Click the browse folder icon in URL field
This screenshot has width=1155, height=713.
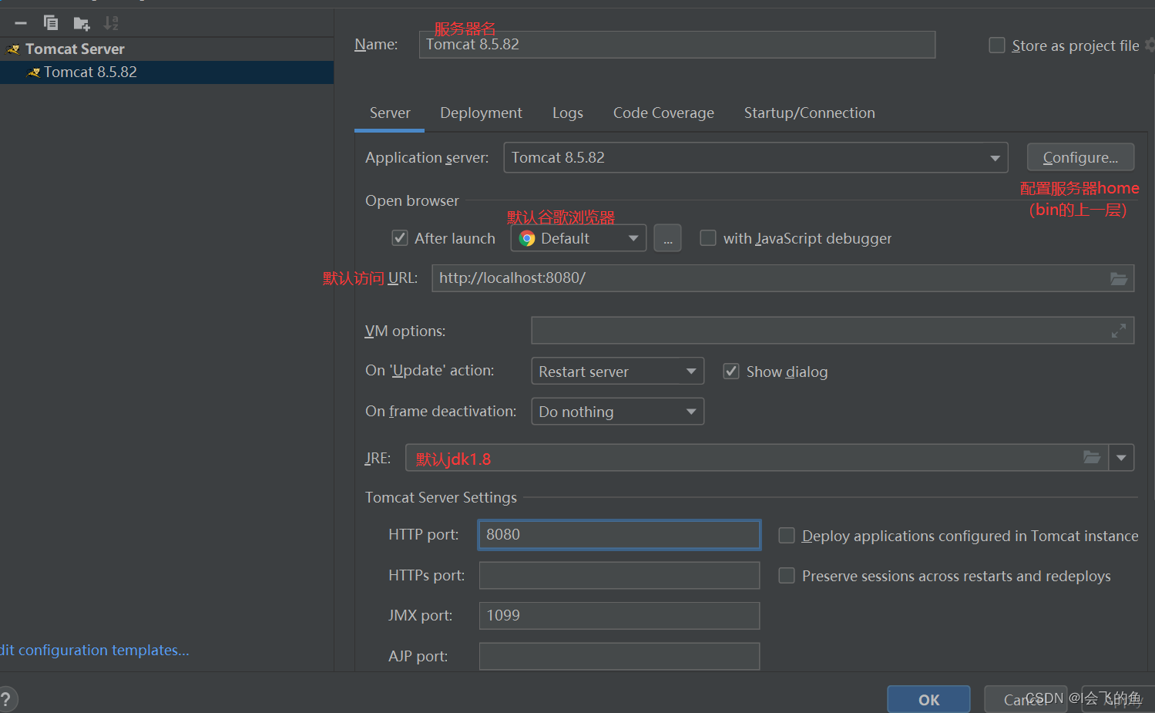coord(1119,278)
